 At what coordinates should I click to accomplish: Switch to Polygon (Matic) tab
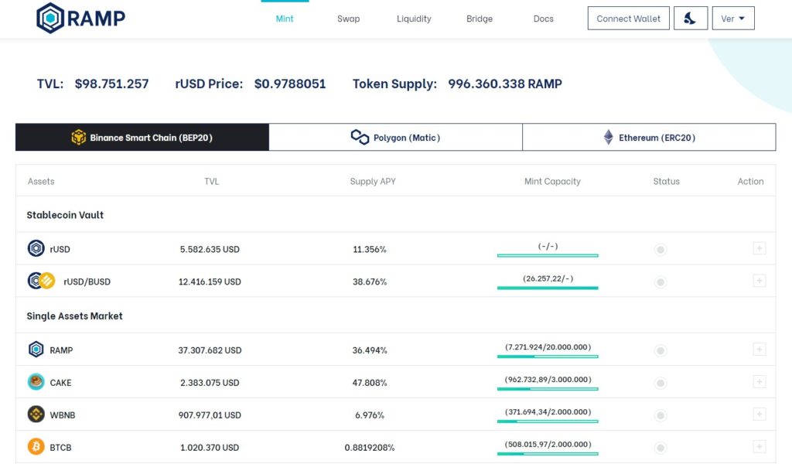[395, 138]
